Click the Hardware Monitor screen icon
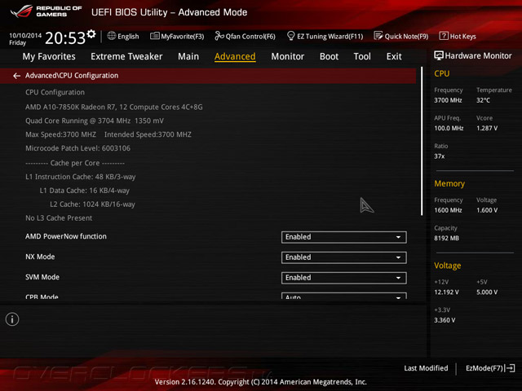Screen dimensions: 522x391 [439, 55]
